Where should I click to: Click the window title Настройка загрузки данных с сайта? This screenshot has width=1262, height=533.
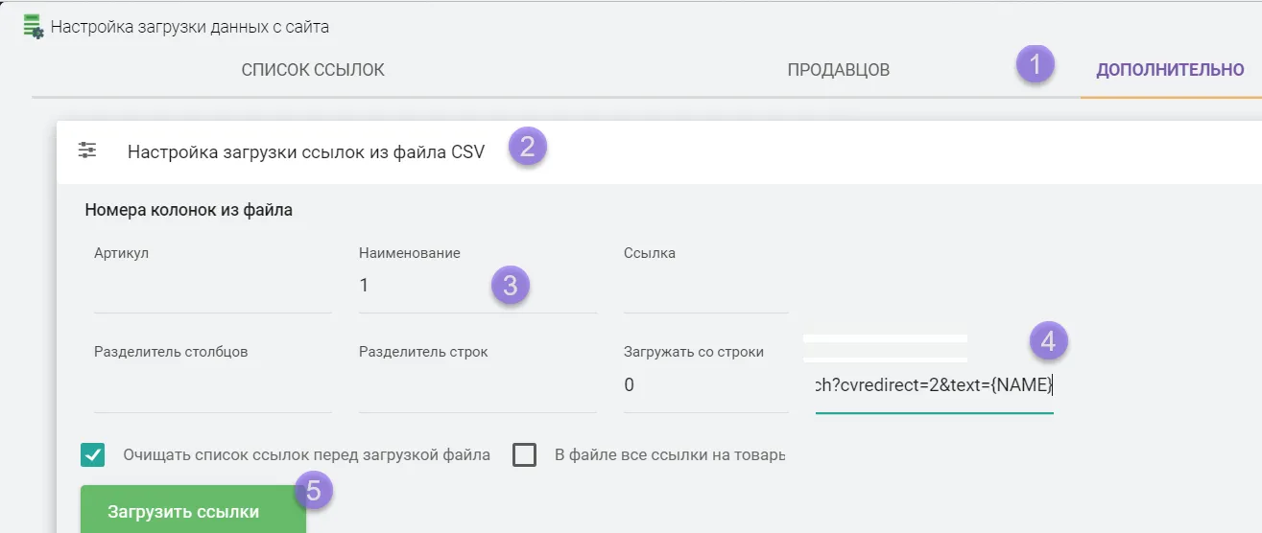(190, 27)
